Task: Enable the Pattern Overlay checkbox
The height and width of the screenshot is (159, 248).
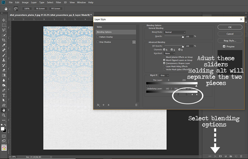Action: [x=98, y=37]
